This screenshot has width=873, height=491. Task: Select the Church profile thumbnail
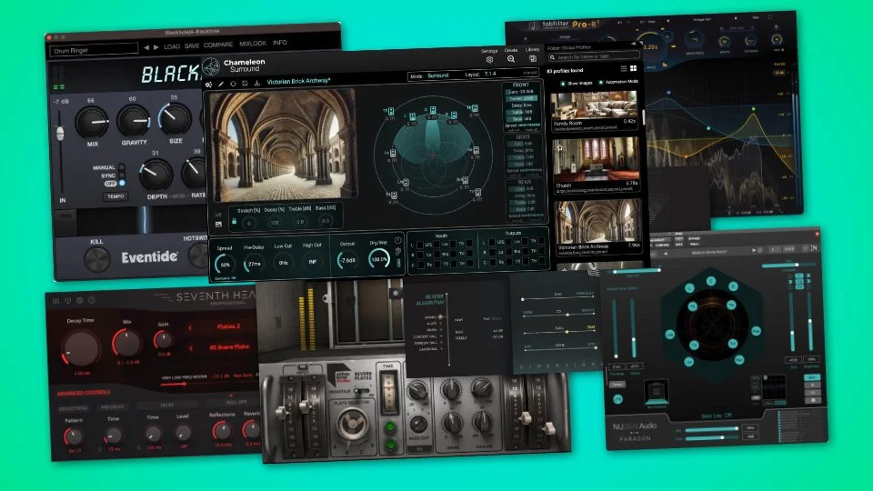[x=595, y=159]
